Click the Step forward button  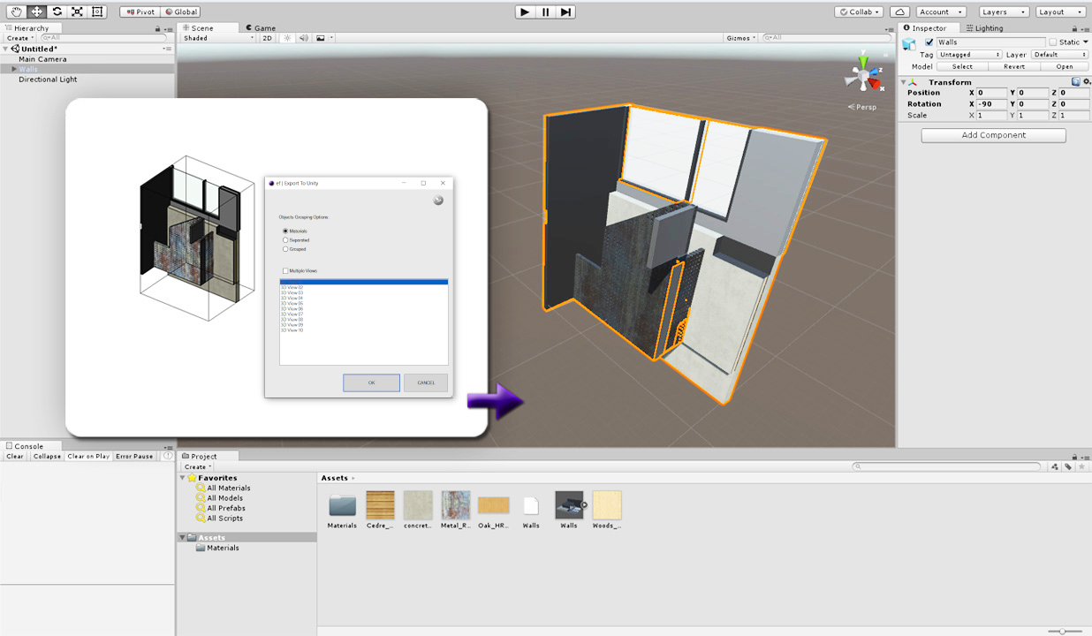coord(566,12)
